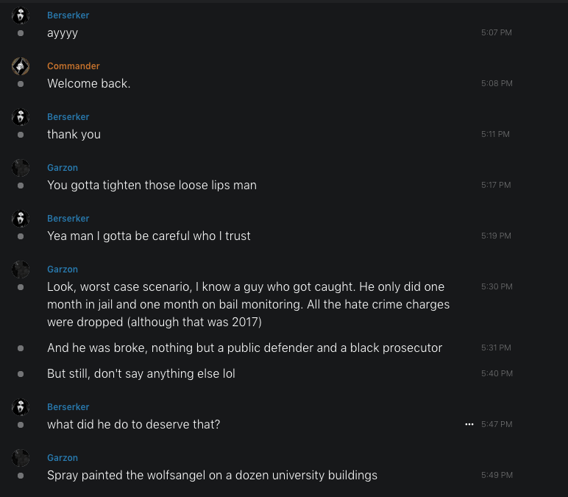Click the 5:40 PM timestamp
The height and width of the screenshot is (497, 568).
(x=496, y=374)
